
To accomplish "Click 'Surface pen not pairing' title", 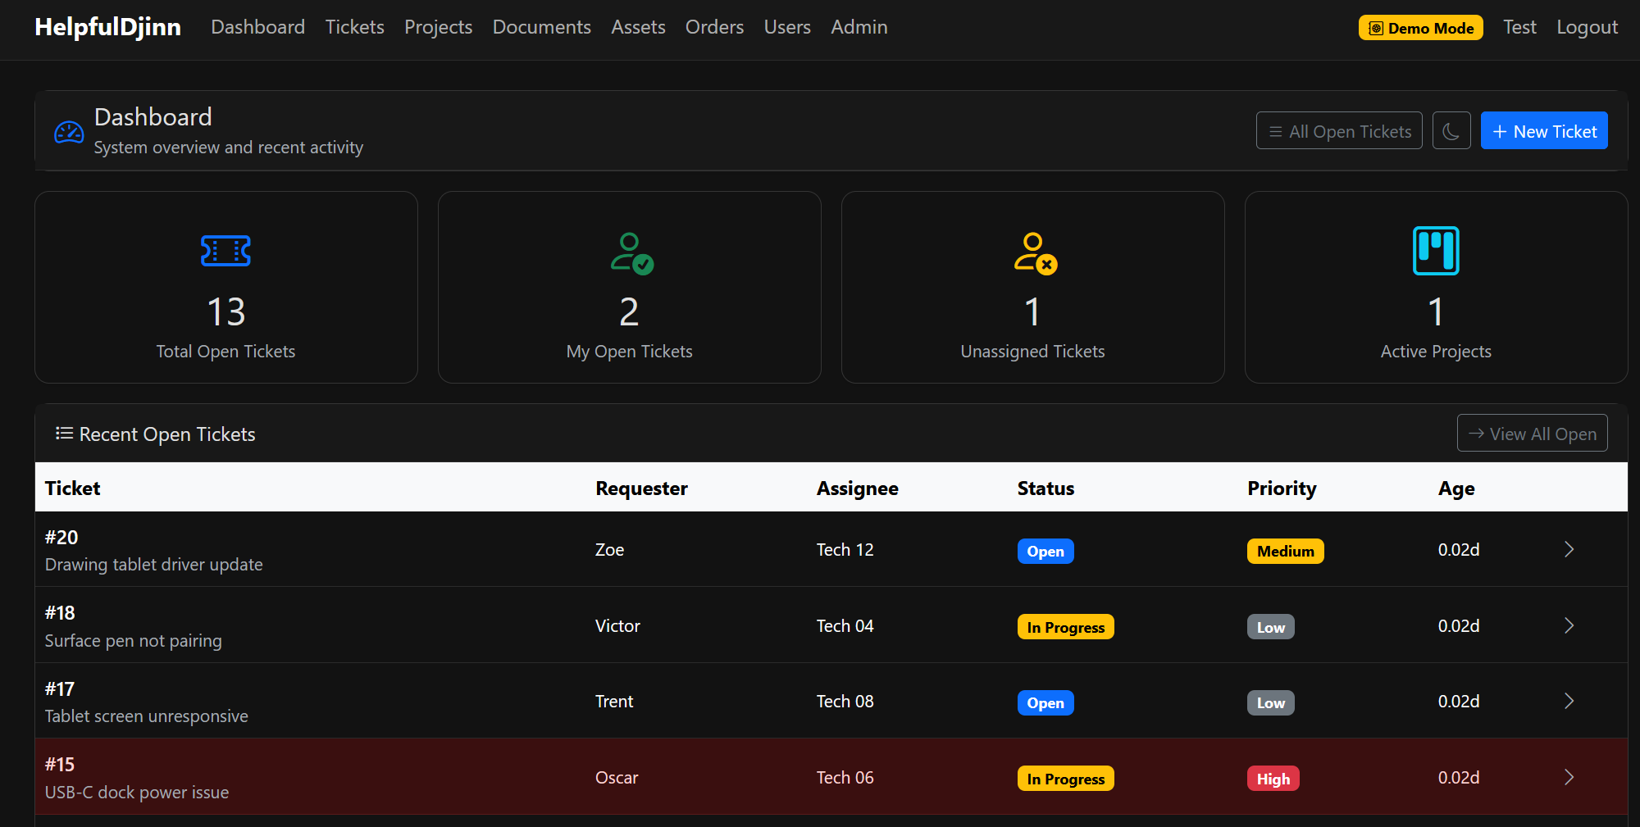I will [133, 641].
